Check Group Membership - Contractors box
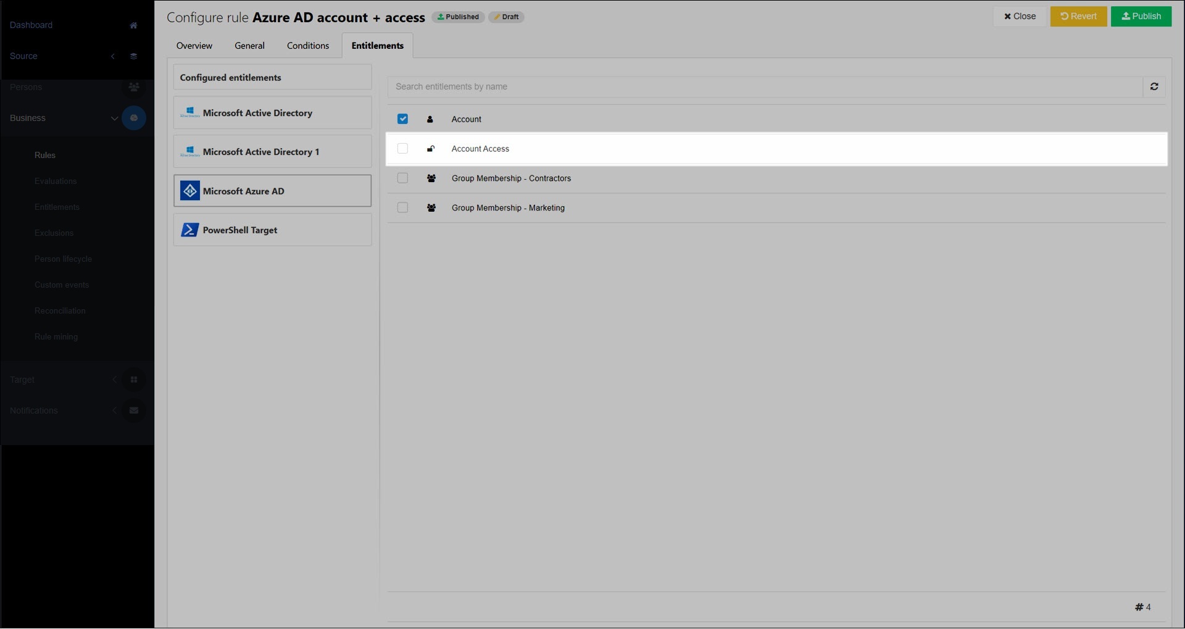Screen dimensions: 1185x629 coord(402,178)
